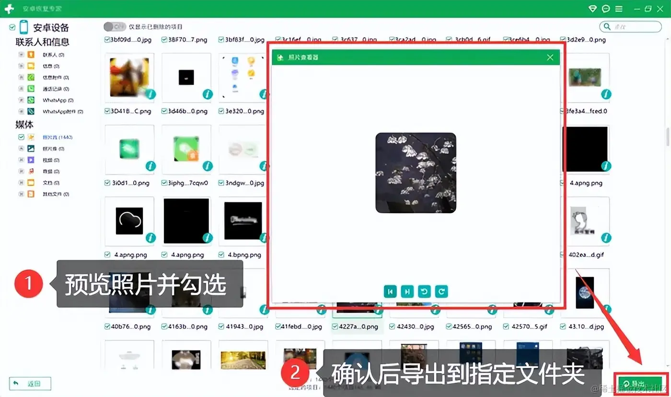Click the vertical scrollbar thumb
Screen dimensions: 671x397
point(668,137)
